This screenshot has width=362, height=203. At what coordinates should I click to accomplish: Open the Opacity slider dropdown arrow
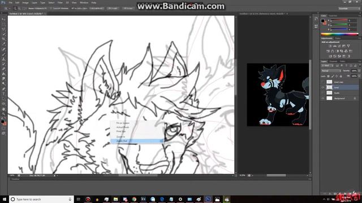point(359,71)
